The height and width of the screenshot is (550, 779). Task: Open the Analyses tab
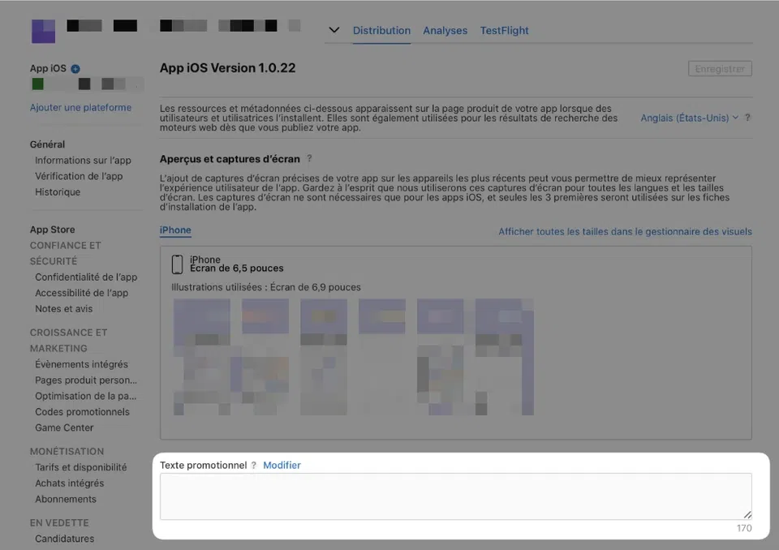(445, 30)
